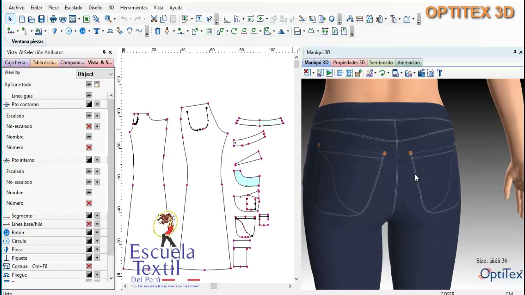Click the clapperboard animation icon
This screenshot has height=295, width=525.
421,73
